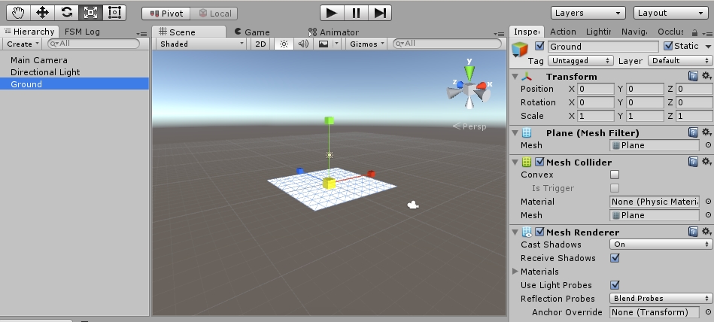
Task: Select the Rect transform tool
Action: point(115,13)
